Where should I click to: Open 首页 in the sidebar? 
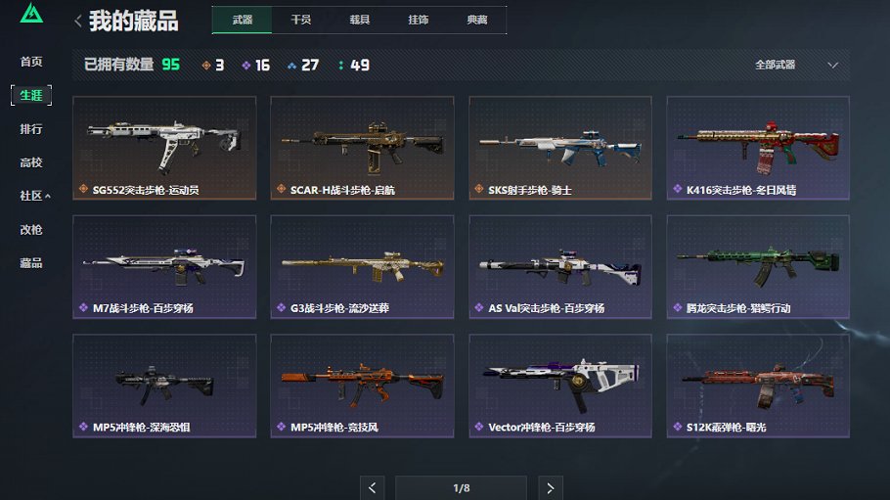pos(31,62)
